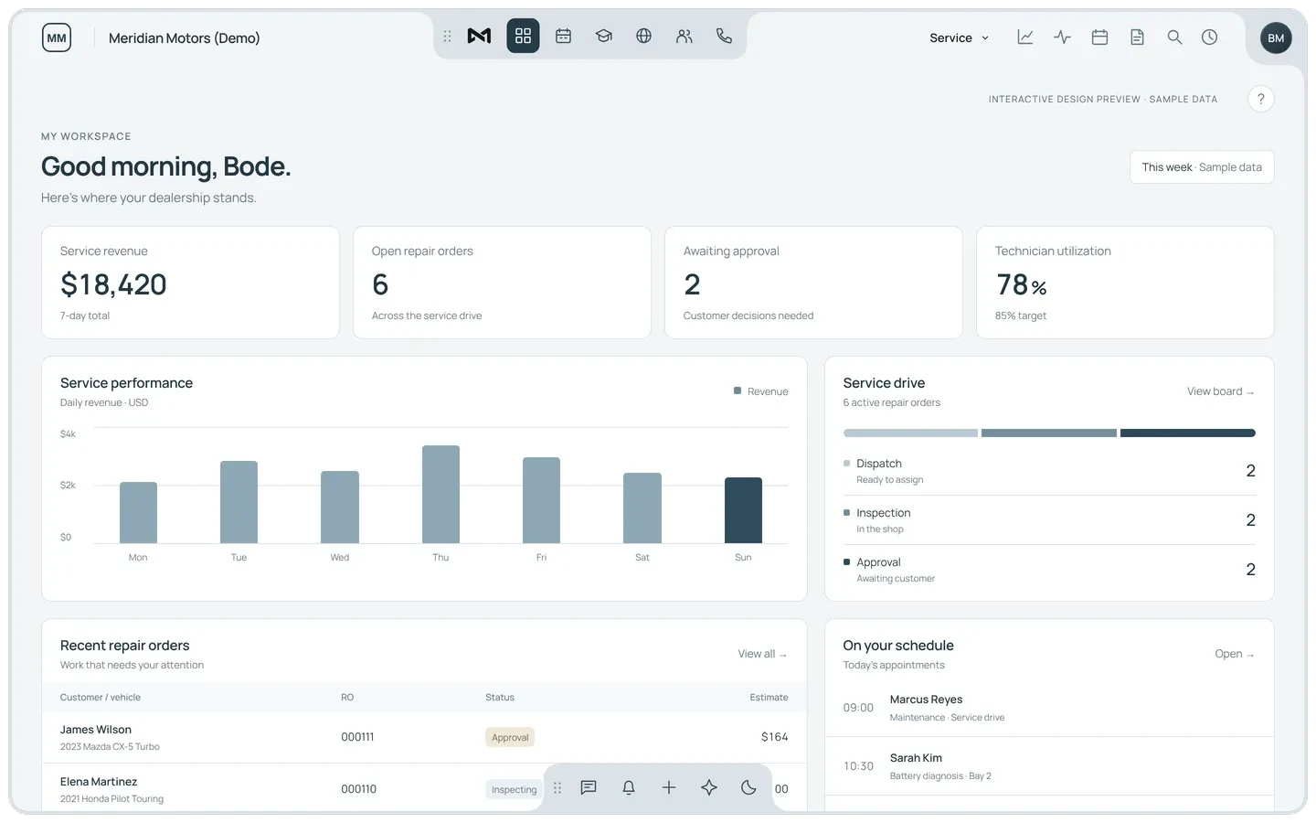Open the calendar icon beside the Service dropdown

[x=1099, y=37]
